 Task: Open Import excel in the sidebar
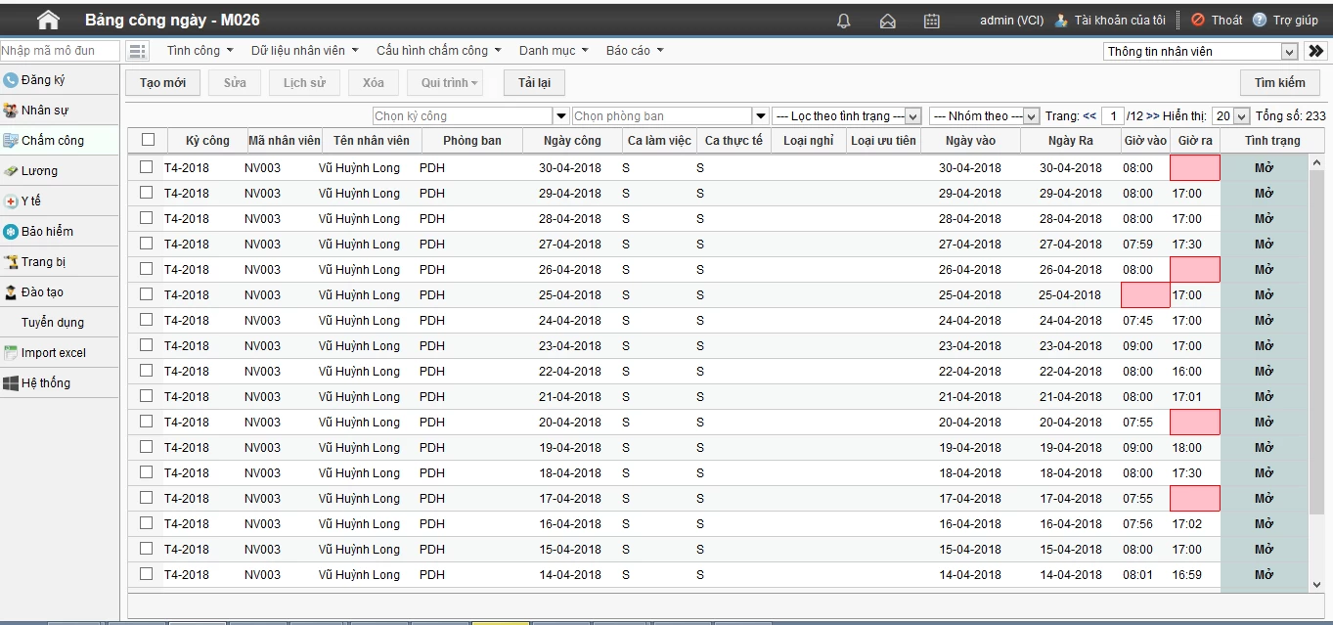pyautogui.click(x=59, y=353)
